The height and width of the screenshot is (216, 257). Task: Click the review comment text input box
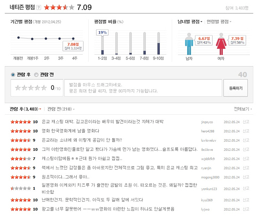143,88
